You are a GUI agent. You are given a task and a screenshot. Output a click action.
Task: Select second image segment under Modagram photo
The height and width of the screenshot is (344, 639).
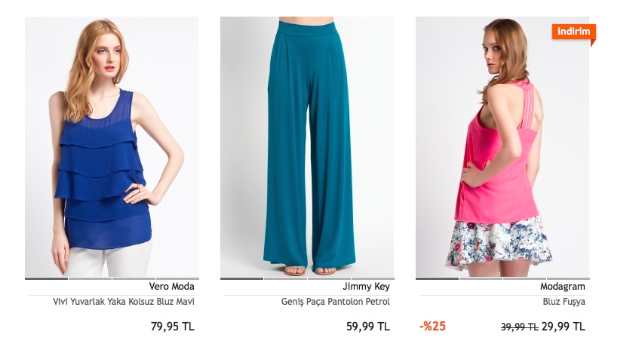[481, 279]
